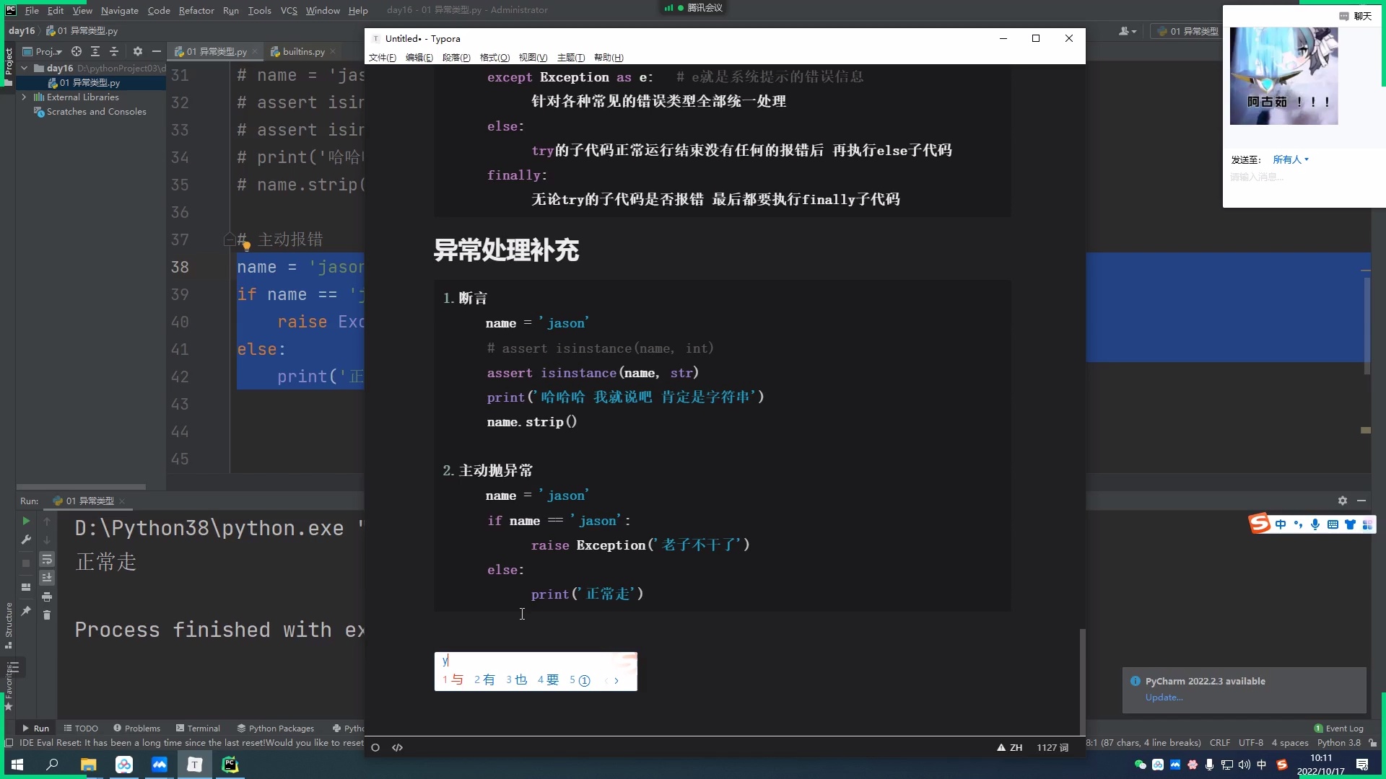Rerun the program in the Run panel
1386x779 pixels.
click(x=26, y=521)
